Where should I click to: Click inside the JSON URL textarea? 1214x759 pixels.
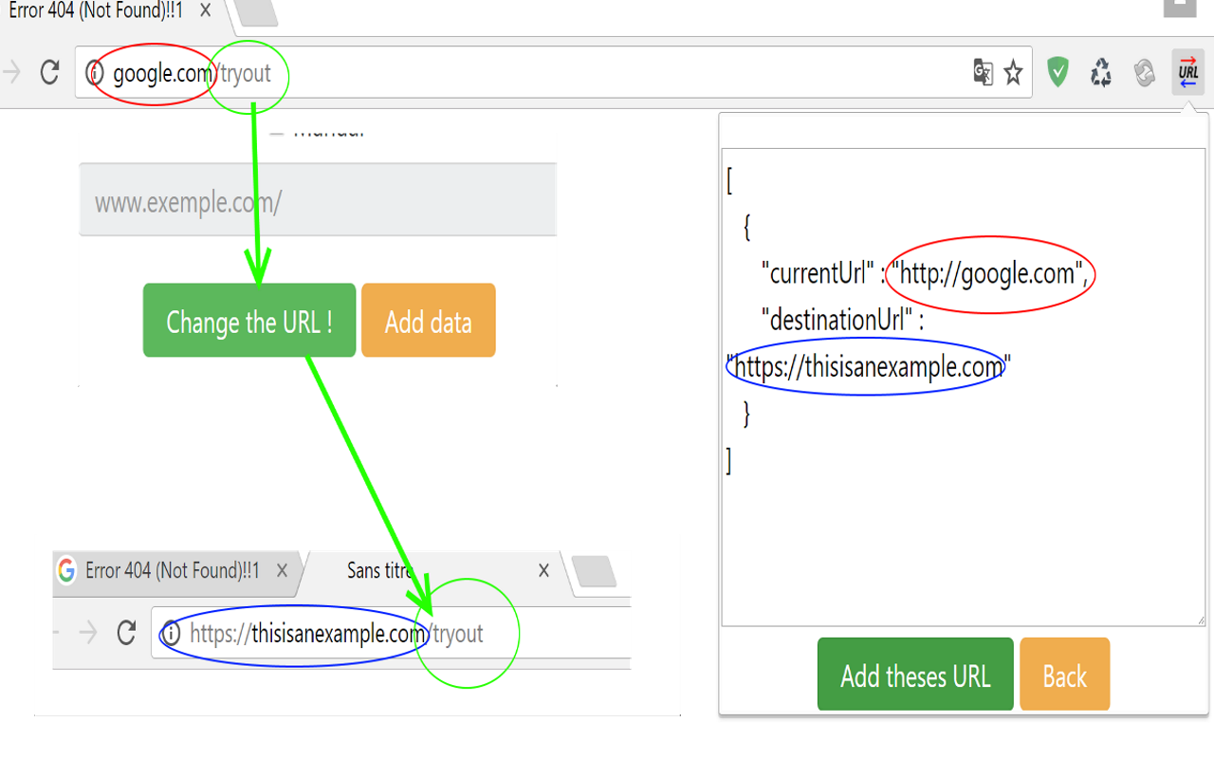coord(963,386)
